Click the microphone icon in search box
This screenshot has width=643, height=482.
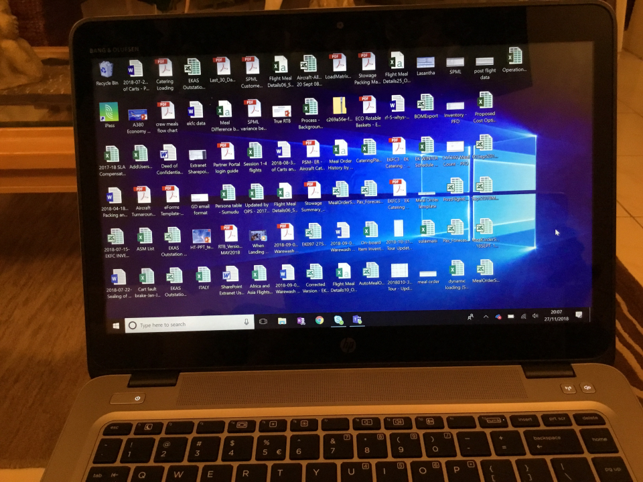[246, 323]
